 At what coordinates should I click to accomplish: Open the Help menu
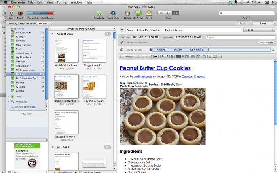click(x=89, y=2)
